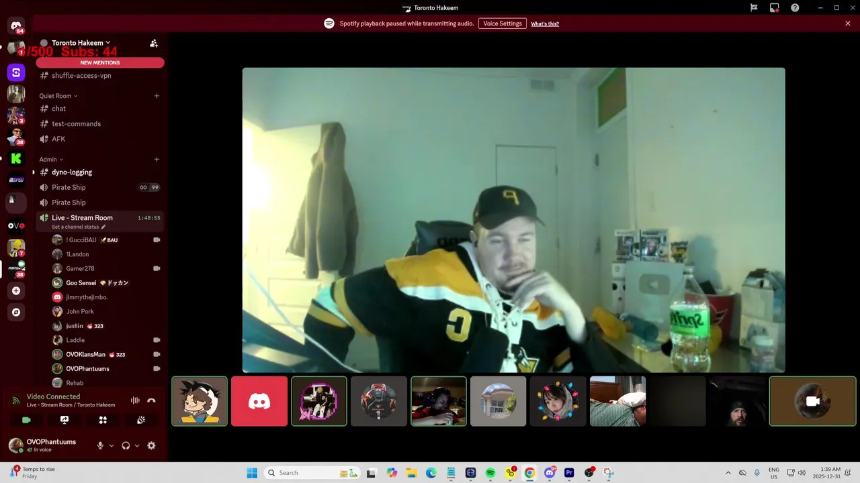Click the flag icon in the title bar

(754, 7)
